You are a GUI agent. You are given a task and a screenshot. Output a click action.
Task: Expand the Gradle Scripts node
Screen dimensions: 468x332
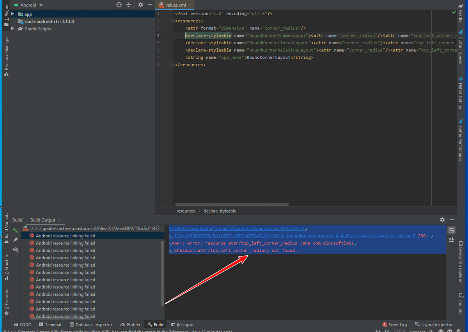coord(13,29)
